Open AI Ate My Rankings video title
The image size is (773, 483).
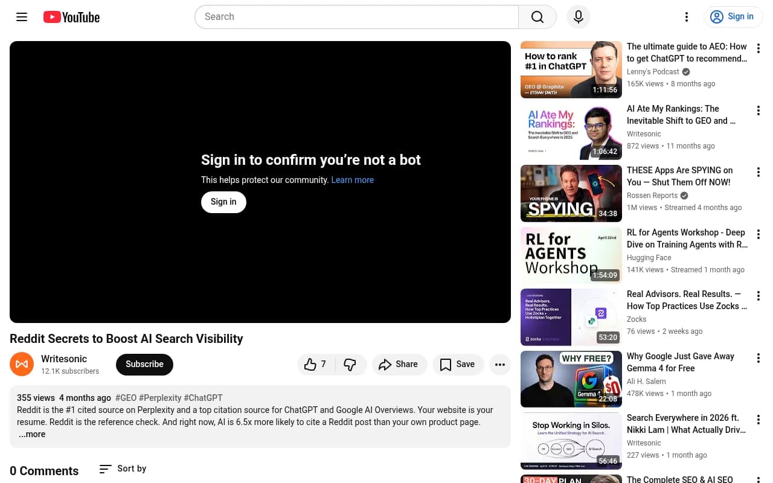tap(681, 115)
